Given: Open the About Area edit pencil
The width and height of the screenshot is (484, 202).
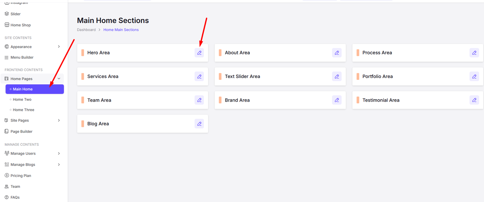Looking at the screenshot, I should coord(337,53).
